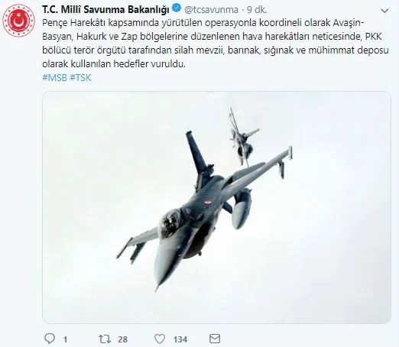Click the distant second jet in photo
Viewport: 399px width, 347px height.
click(242, 138)
